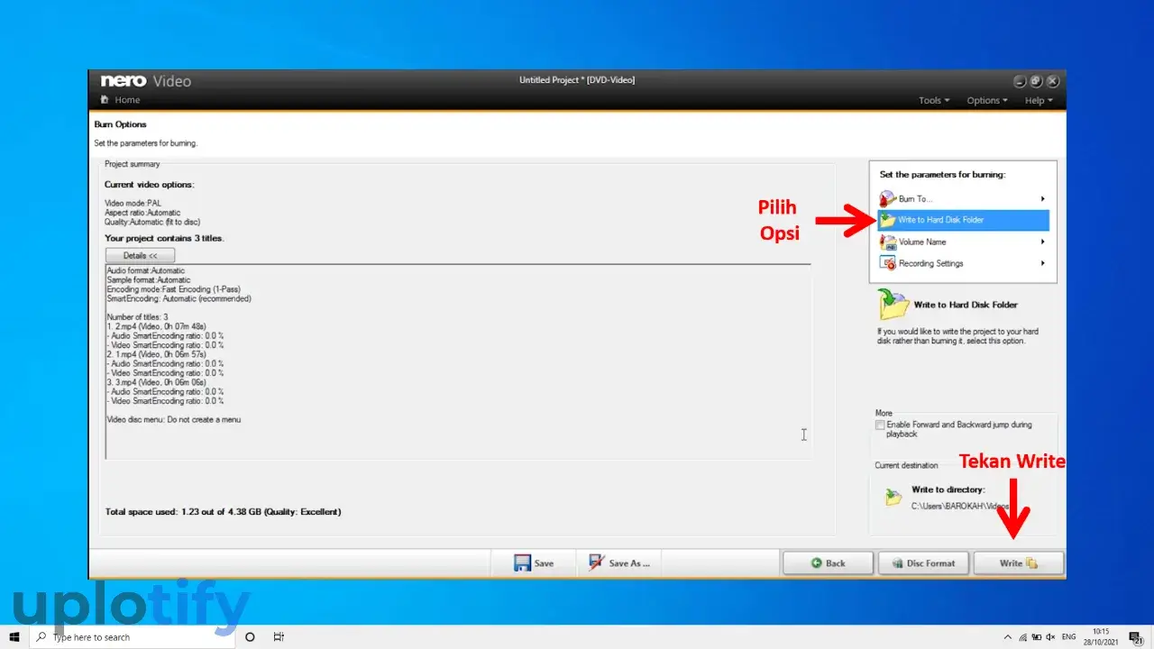The height and width of the screenshot is (649, 1154).
Task: Click the Cortana circle icon on taskbar
Action: click(250, 636)
